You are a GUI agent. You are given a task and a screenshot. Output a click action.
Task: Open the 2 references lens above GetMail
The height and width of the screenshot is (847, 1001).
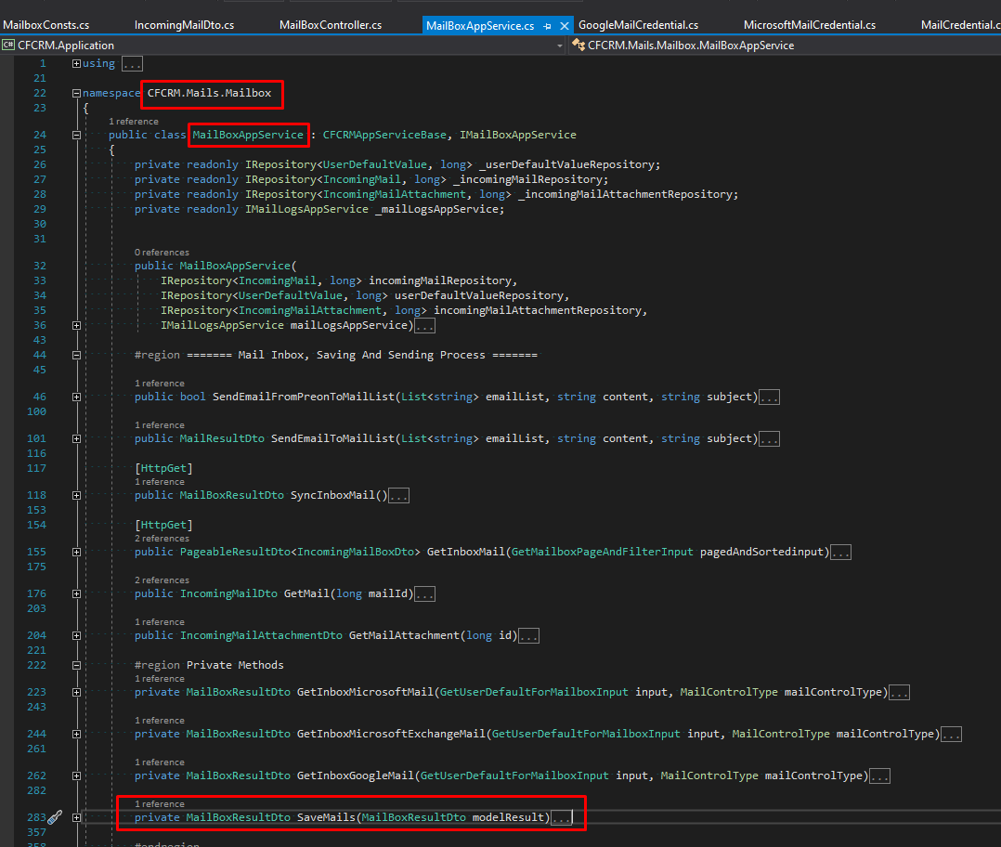162,580
